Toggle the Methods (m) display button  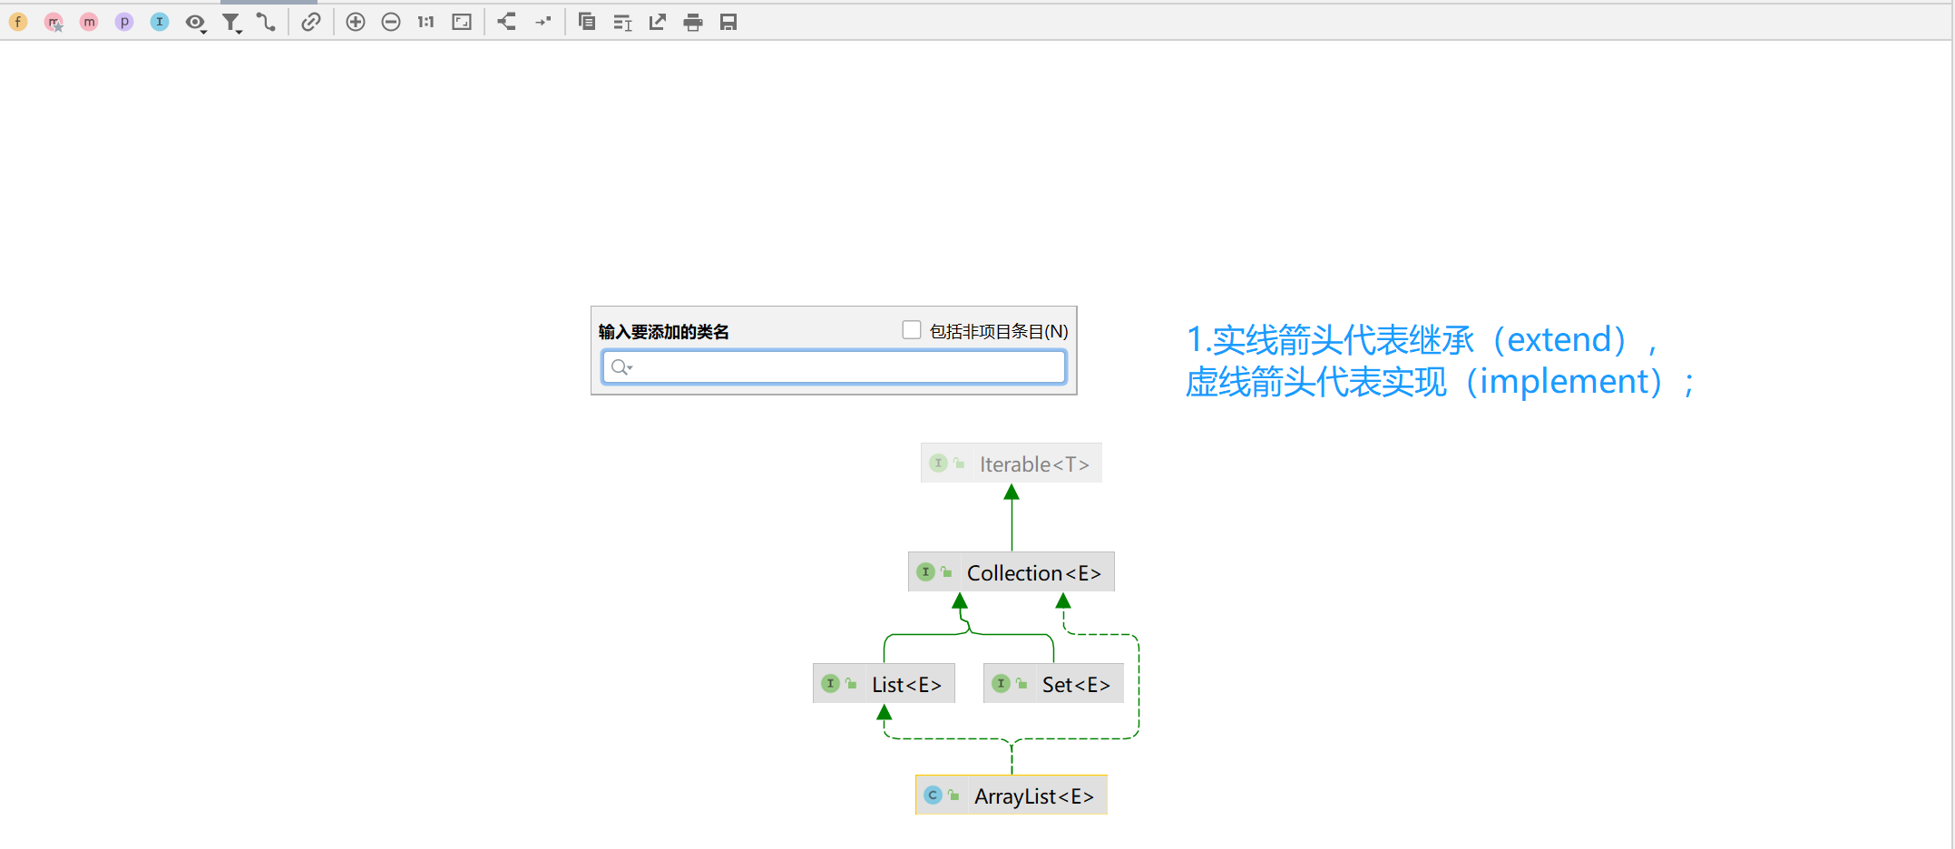(89, 22)
